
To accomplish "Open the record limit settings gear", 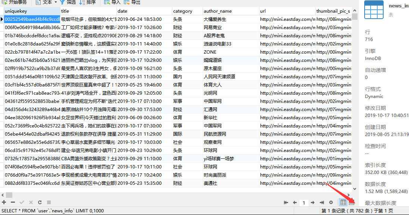I will 331,202.
